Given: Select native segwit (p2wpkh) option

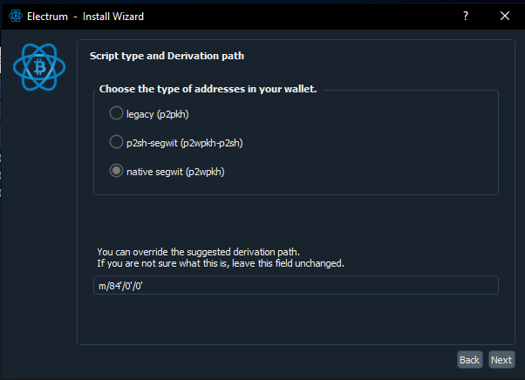Looking at the screenshot, I should pyautogui.click(x=116, y=171).
